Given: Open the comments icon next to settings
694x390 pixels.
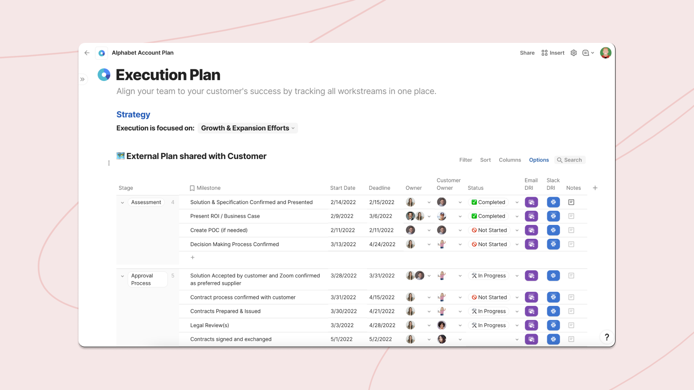Looking at the screenshot, I should pyautogui.click(x=586, y=52).
